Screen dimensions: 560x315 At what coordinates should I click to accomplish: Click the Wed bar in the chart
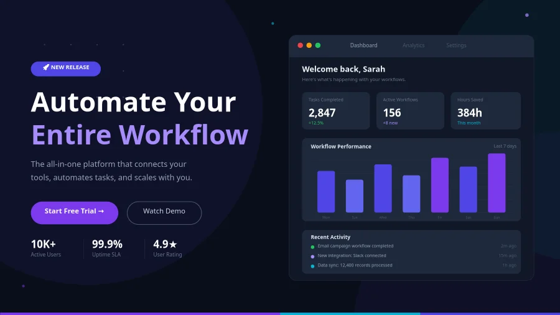383,189
